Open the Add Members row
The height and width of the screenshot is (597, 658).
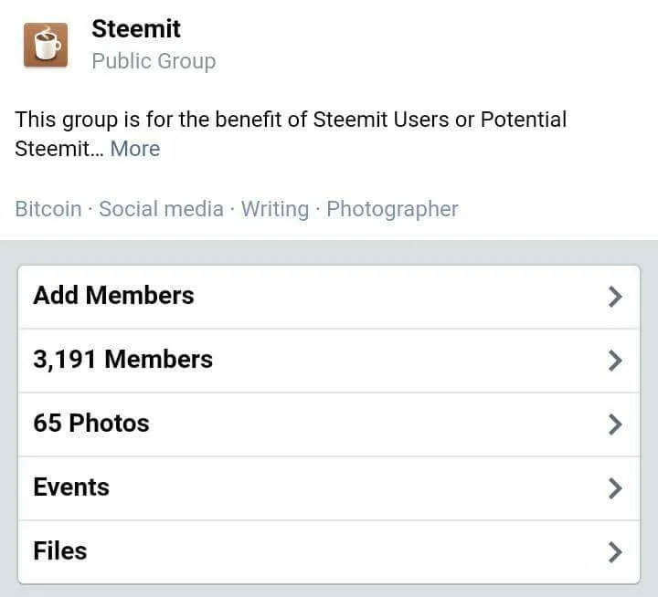[329, 297]
